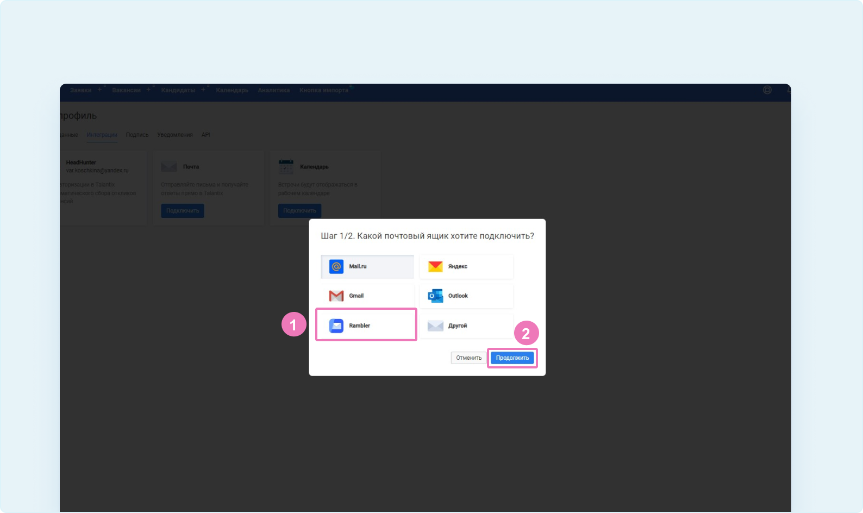Open Календарь in top navigation

coord(232,90)
